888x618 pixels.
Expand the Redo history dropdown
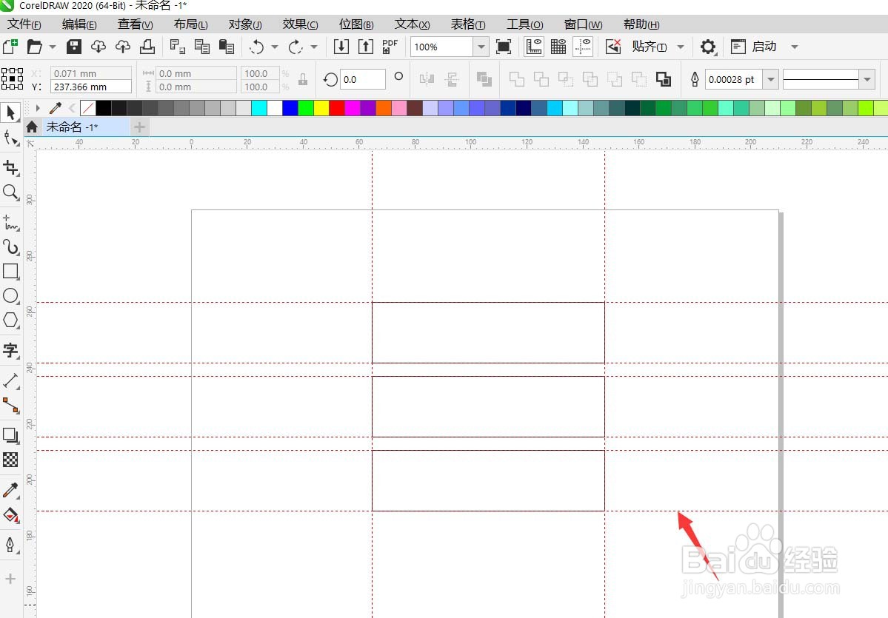click(314, 47)
